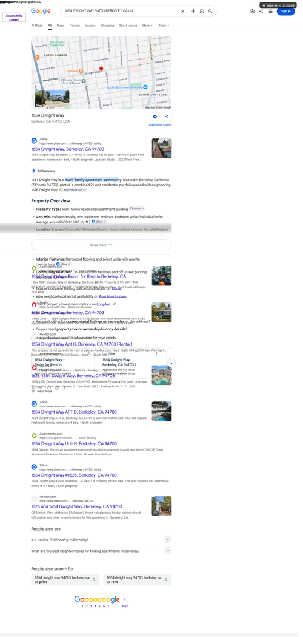Image resolution: width=303 pixels, height=637 pixels.
Task: Switch to the Maps tab
Action: [x=61, y=25]
